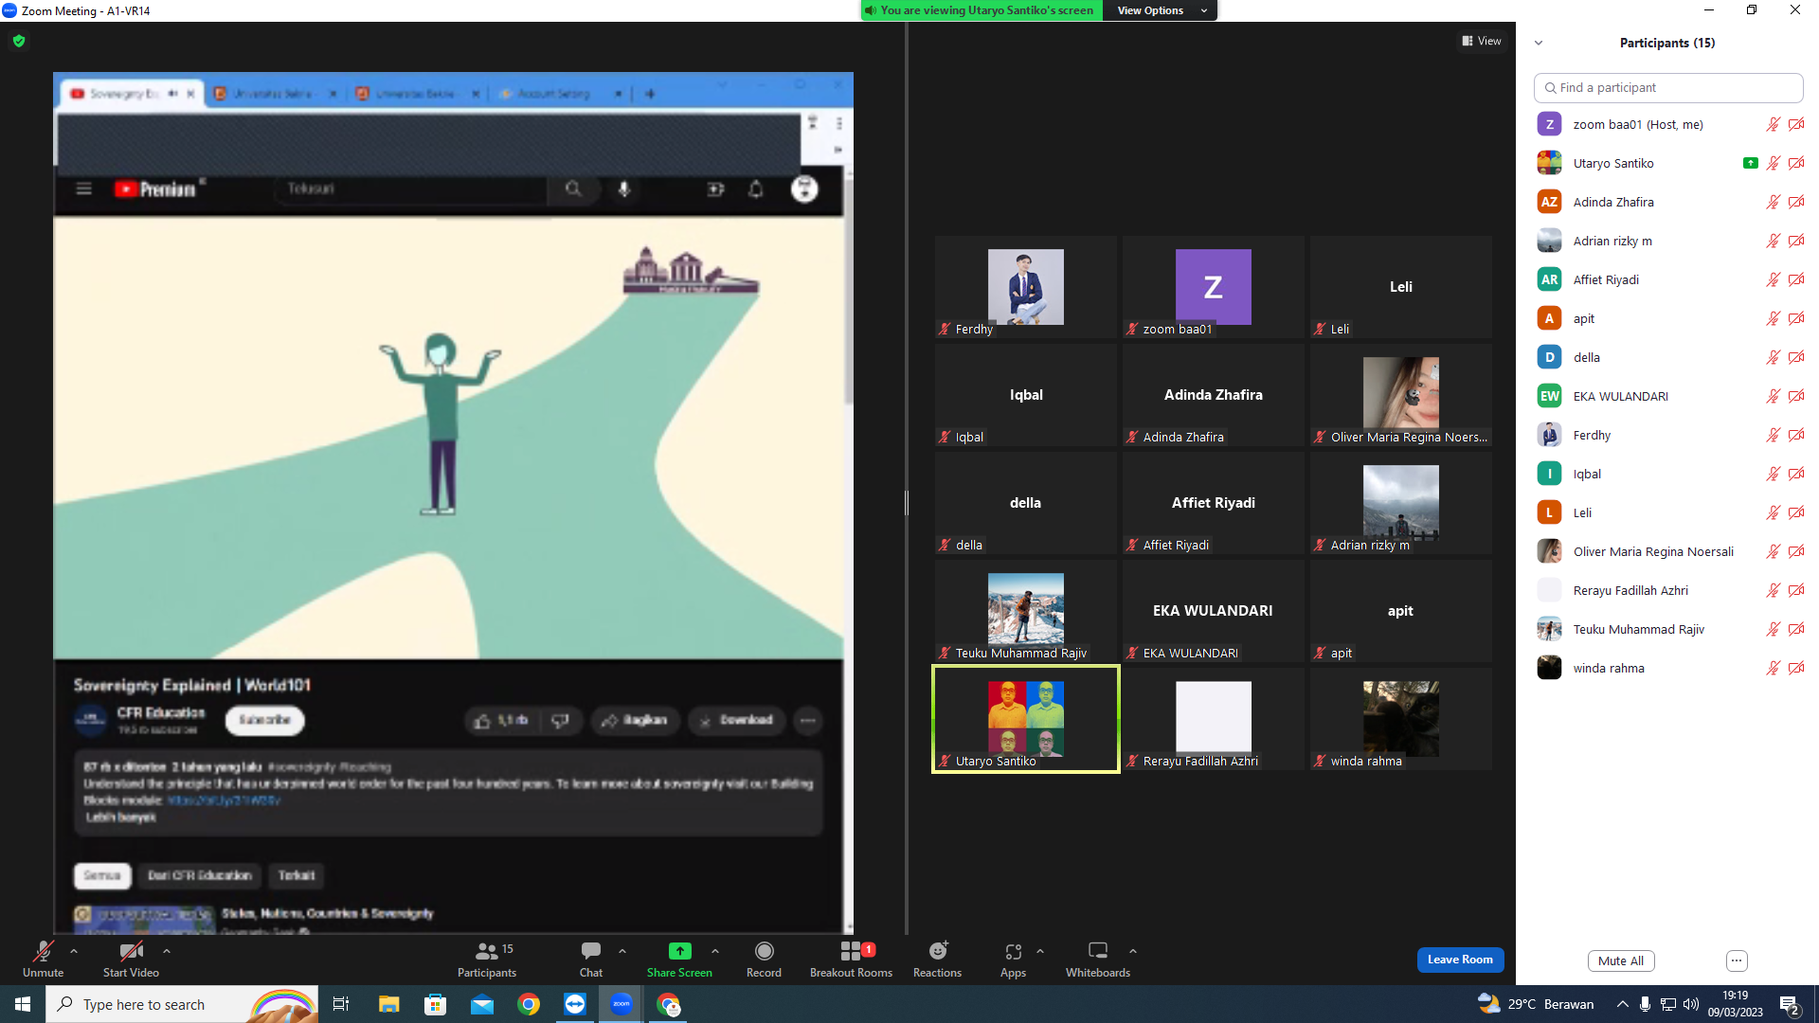This screenshot has height=1023, width=1819.
Task: Open the Apps icon
Action: (x=1013, y=951)
